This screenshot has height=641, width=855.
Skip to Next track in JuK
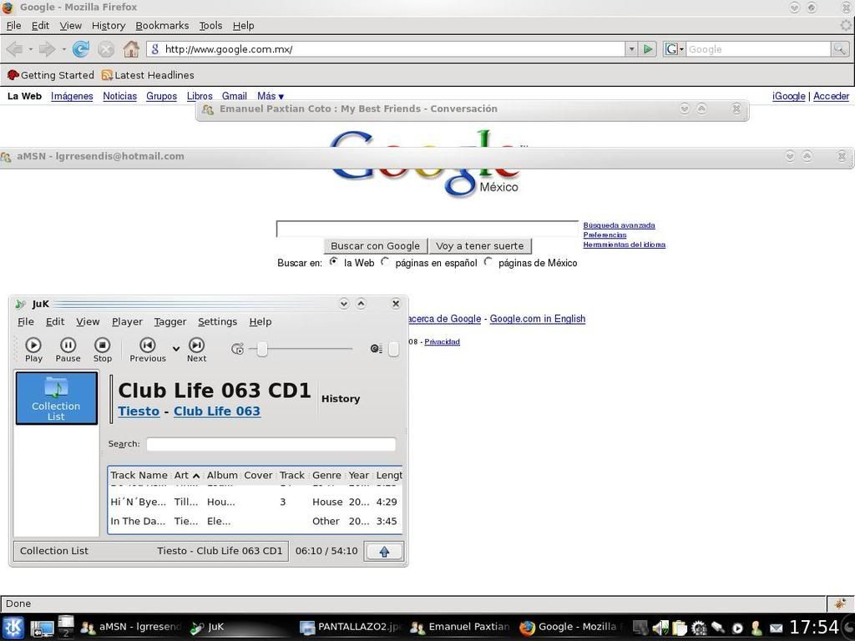pos(196,350)
